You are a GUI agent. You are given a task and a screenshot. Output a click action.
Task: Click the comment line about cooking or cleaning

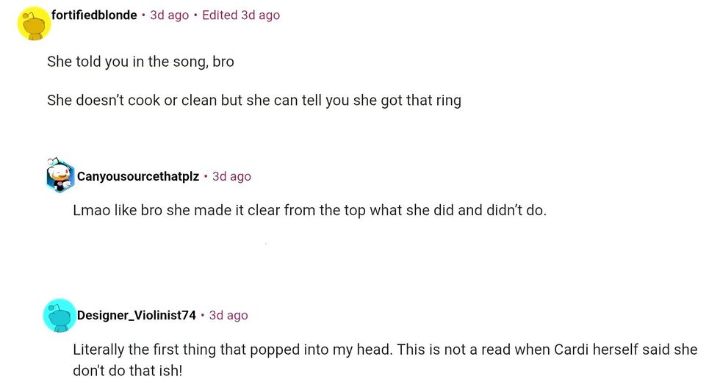point(253,100)
